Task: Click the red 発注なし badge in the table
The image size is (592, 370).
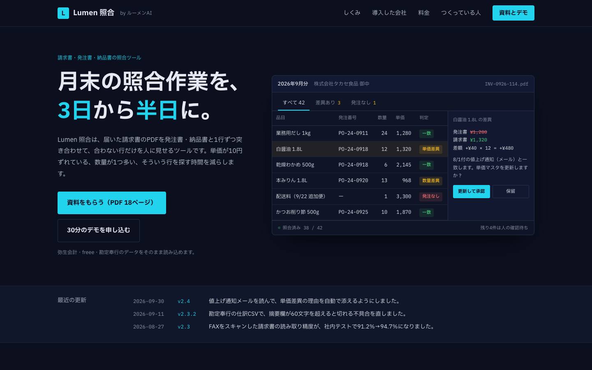Action: tap(431, 197)
